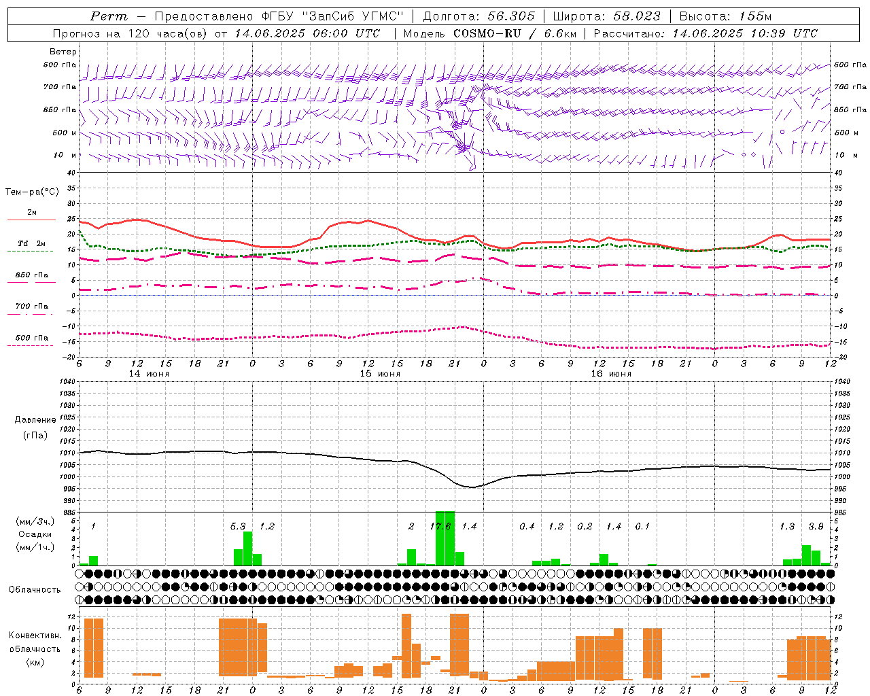Click the "Тем-ра(°C)" temperature panel label
The height and width of the screenshot is (696, 870).
[x=32, y=192]
